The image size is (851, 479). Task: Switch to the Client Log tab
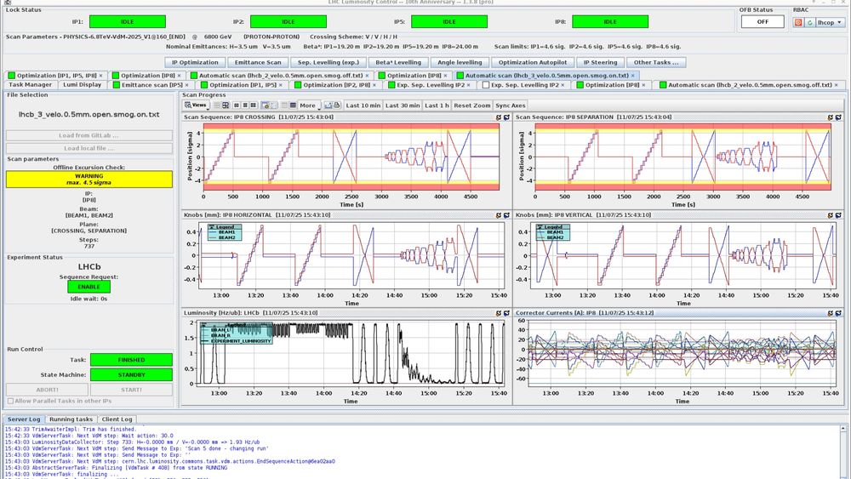point(117,419)
